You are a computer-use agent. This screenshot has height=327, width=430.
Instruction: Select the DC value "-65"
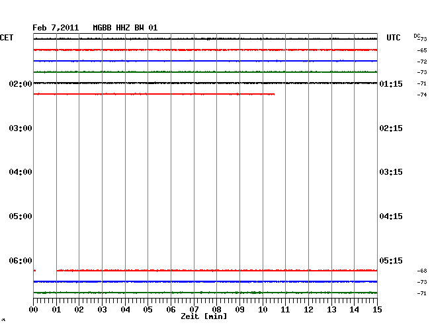(x=422, y=50)
